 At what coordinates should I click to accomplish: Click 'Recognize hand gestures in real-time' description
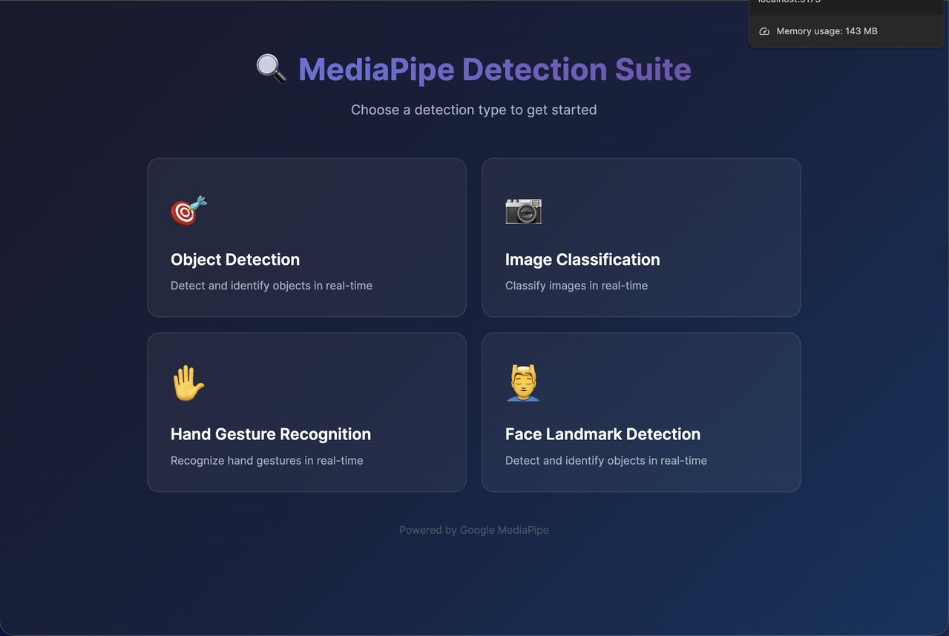point(267,461)
